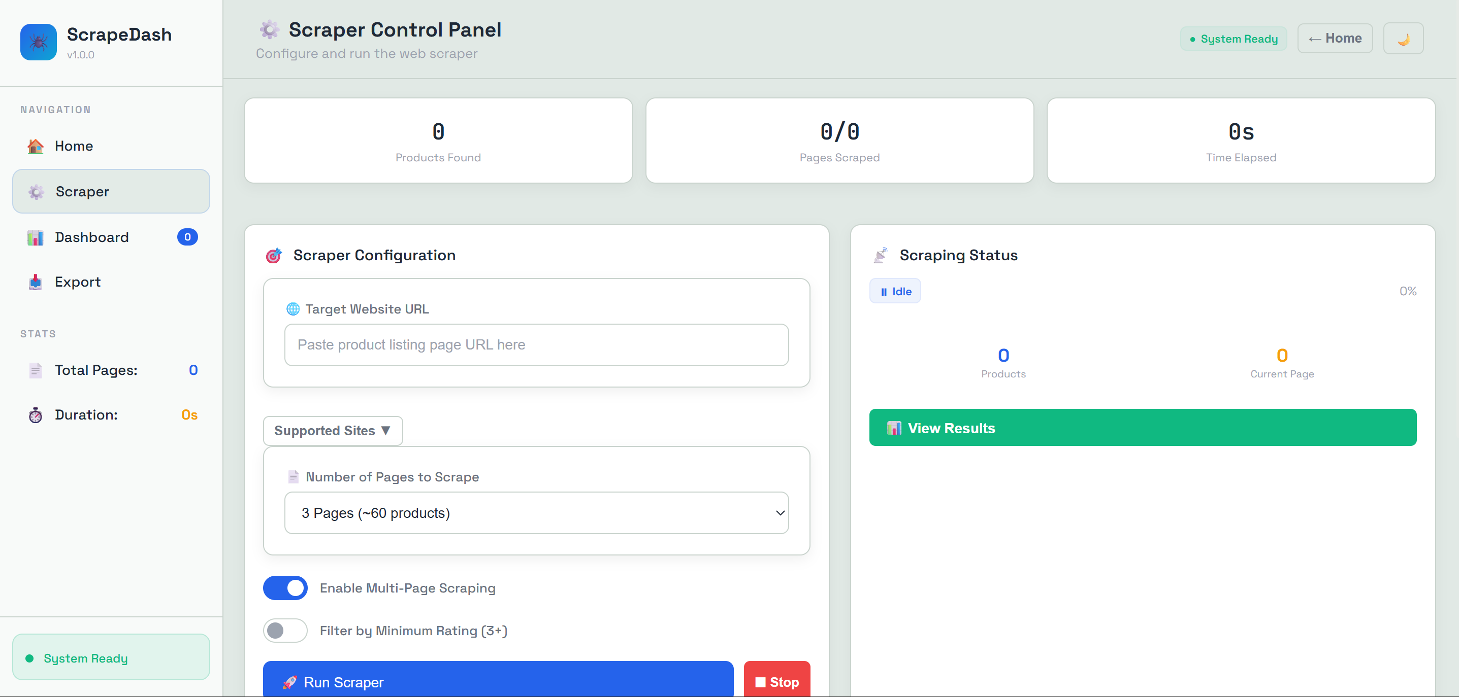This screenshot has width=1459, height=697.
Task: Click the Run Scraper button
Action: tap(498, 682)
